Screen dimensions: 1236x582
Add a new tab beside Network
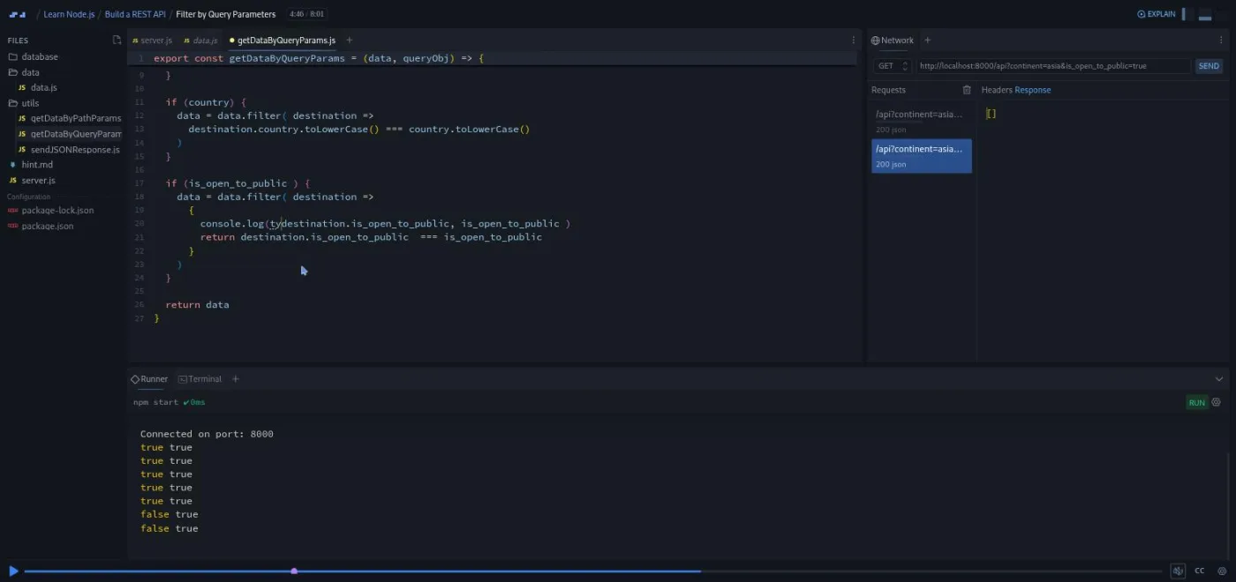[x=927, y=41]
